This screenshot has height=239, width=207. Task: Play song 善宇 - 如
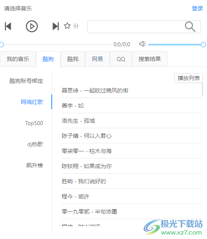point(132,106)
